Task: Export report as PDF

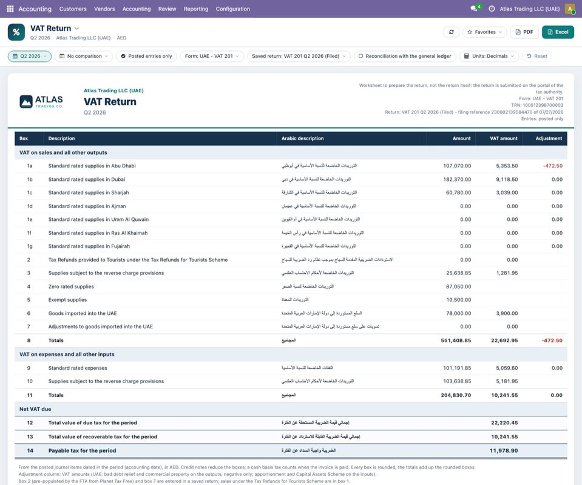Action: tap(524, 32)
